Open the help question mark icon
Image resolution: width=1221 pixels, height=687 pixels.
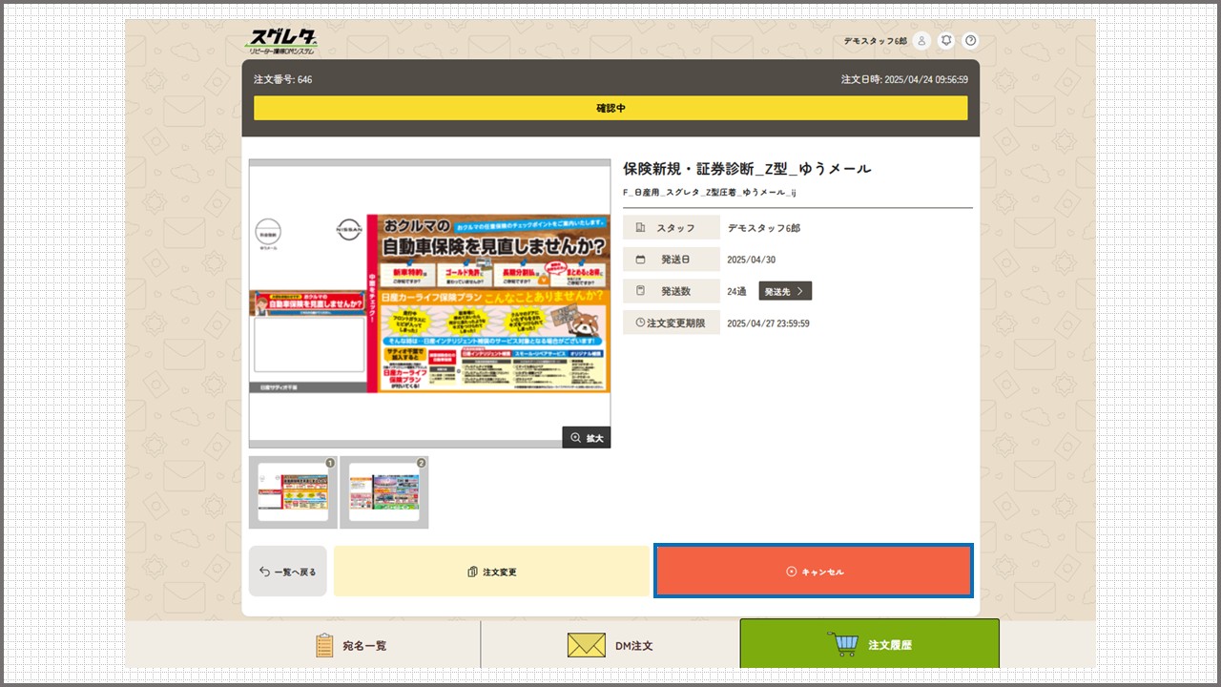[971, 41]
